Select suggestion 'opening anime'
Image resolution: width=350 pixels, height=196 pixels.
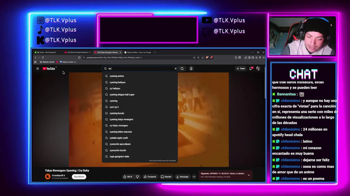pos(140,76)
